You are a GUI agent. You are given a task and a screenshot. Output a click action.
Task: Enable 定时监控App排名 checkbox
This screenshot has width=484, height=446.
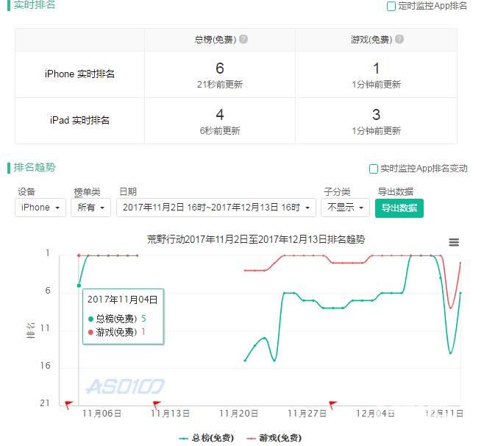(391, 6)
